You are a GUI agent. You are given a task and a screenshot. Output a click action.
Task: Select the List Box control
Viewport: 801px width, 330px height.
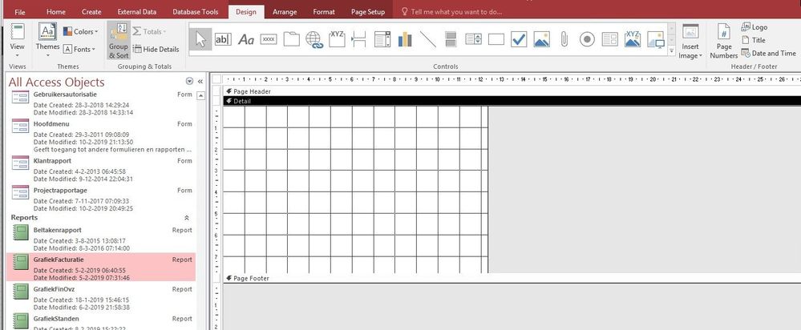pos(473,39)
